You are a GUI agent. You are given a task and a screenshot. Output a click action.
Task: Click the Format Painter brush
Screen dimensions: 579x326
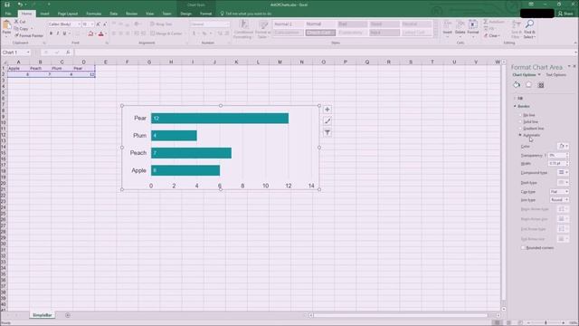pos(16,35)
